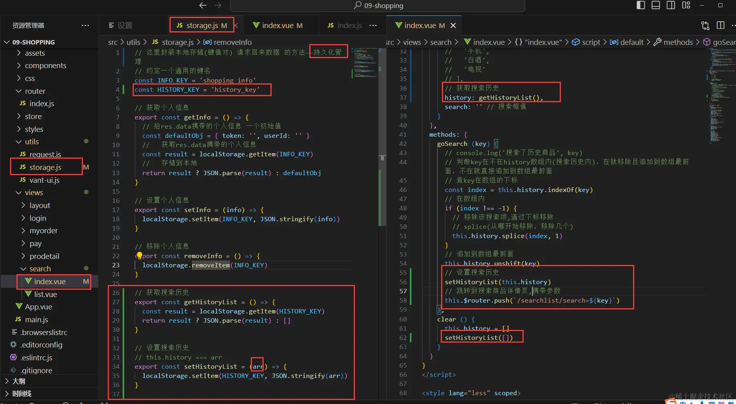Image resolution: width=736 pixels, height=404 pixels.
Task: Go back with the navigation arrow
Action: 203,5
